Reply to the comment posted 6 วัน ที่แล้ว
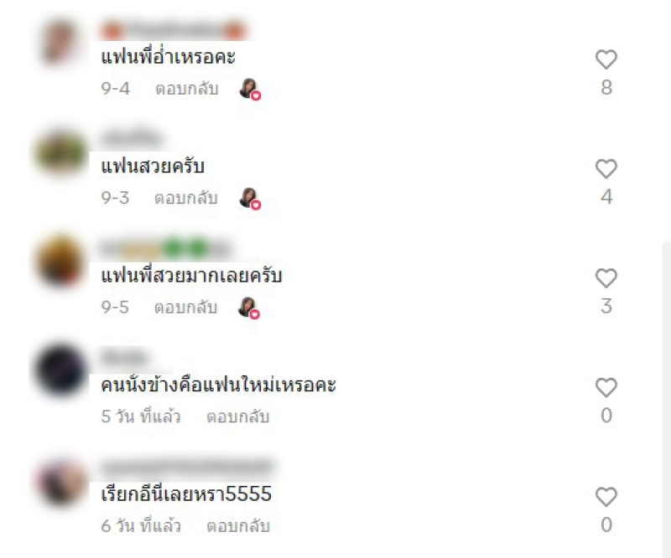 click(x=238, y=526)
